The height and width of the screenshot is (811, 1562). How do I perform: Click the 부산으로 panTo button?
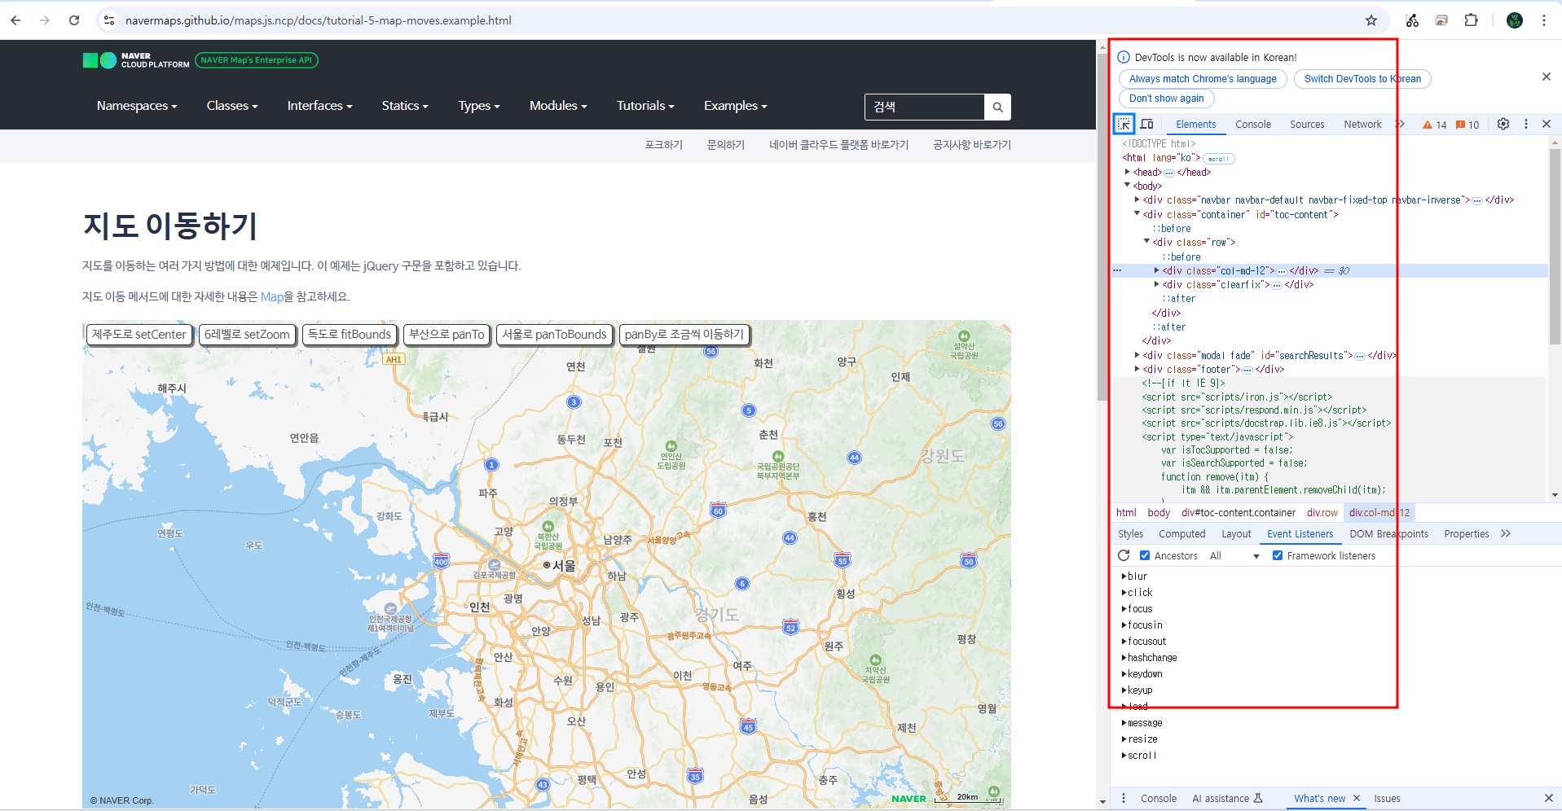(447, 335)
